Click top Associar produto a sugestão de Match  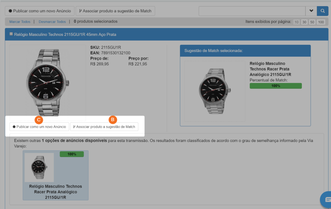(115, 11)
